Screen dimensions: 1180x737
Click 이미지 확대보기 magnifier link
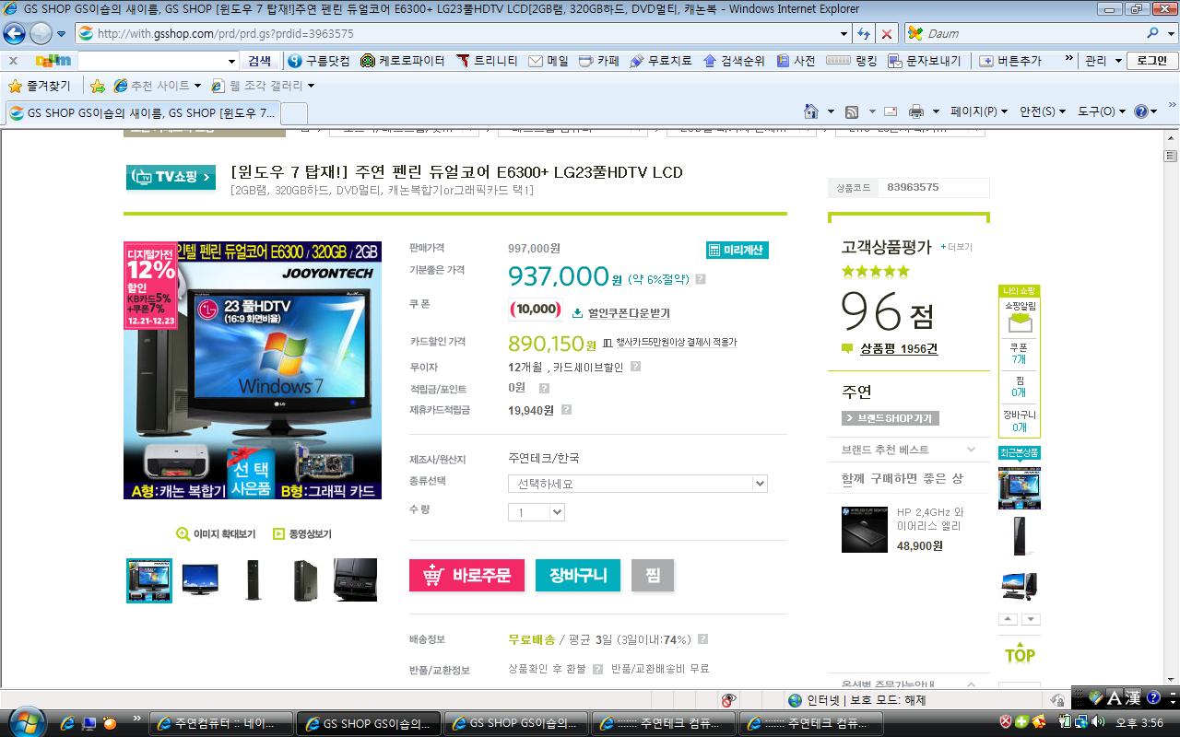(216, 533)
